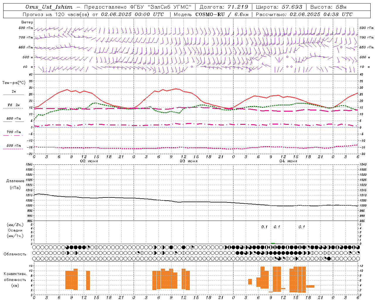The image size is (375, 300).
Task: Click the 700 гПа temperature legend entry
Action: [x=14, y=132]
